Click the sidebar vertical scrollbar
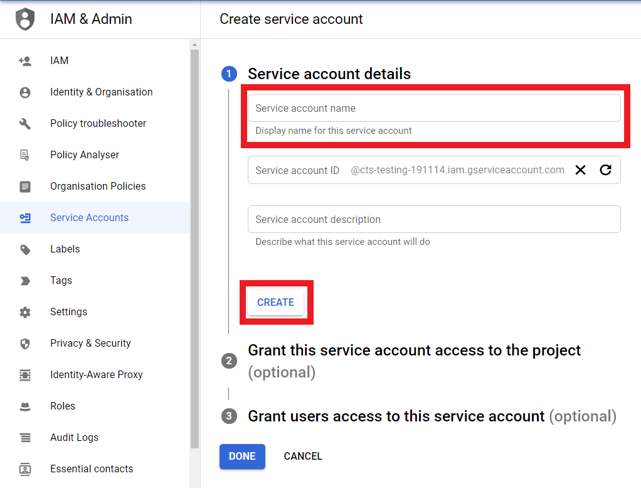This screenshot has height=488, width=641. 194,249
